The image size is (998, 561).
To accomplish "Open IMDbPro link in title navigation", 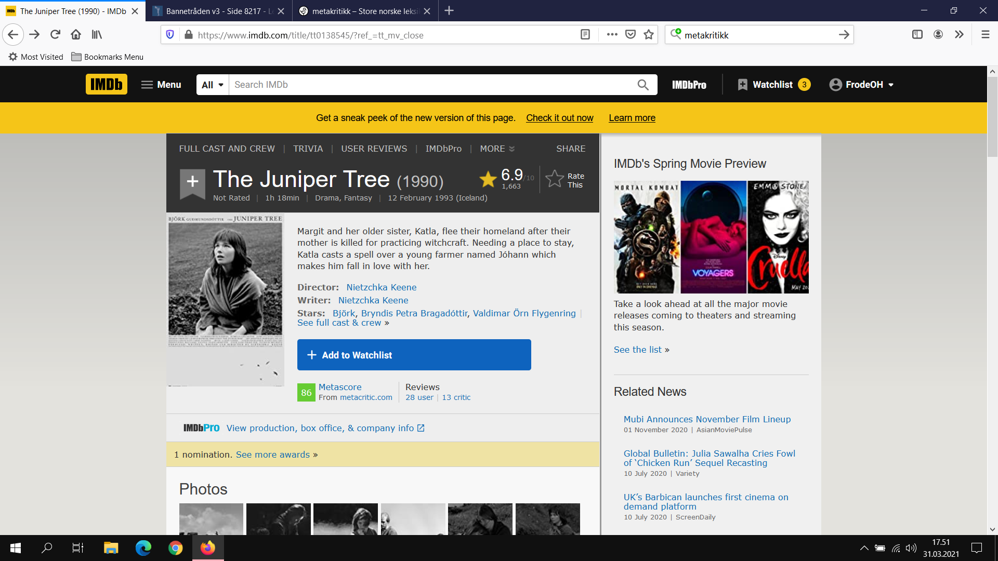I will [443, 149].
